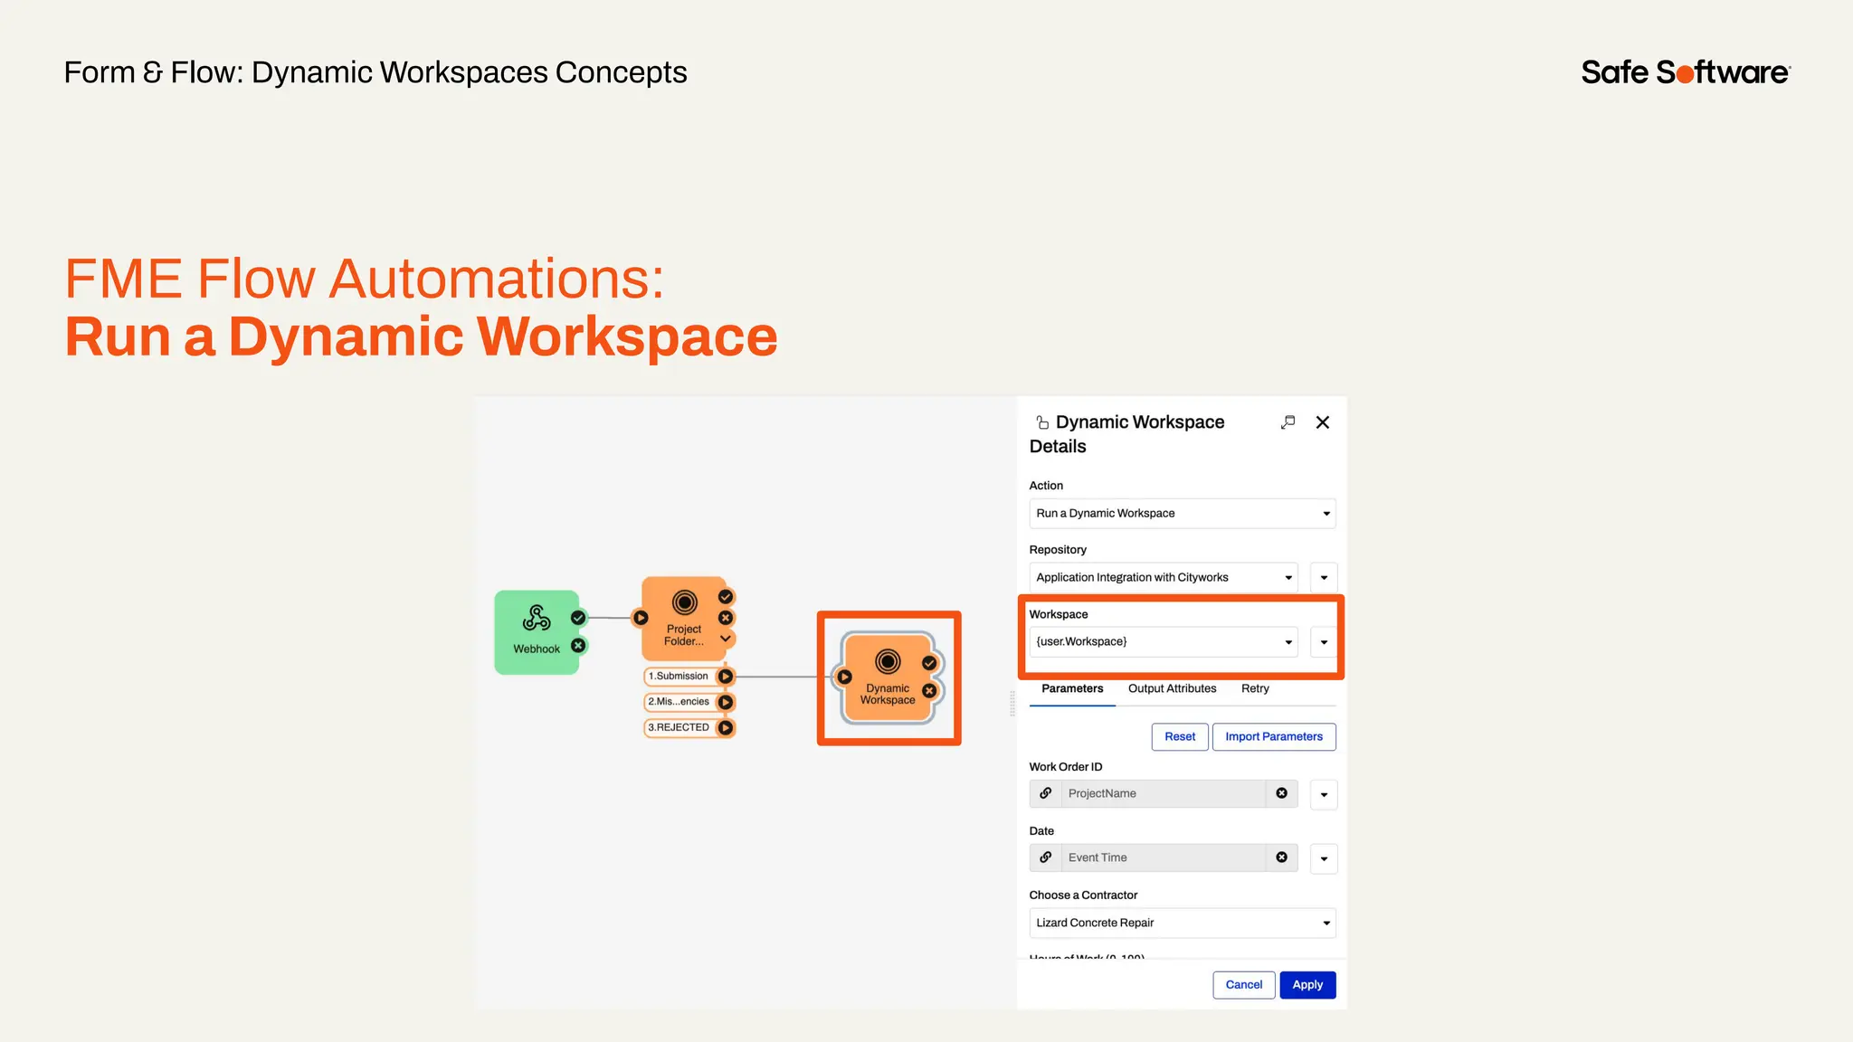Click the Event Time field
Viewport: 1853px width, 1042px height.
click(1164, 858)
